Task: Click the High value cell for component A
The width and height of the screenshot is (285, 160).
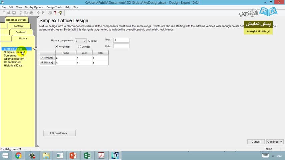Action: point(100,58)
